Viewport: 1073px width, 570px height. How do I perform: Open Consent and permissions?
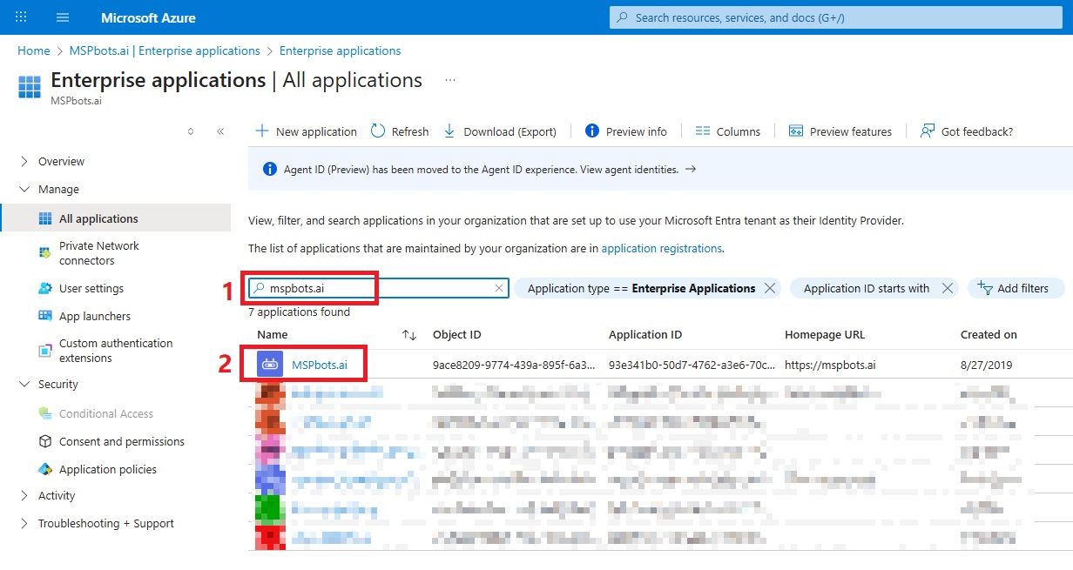[x=122, y=441]
